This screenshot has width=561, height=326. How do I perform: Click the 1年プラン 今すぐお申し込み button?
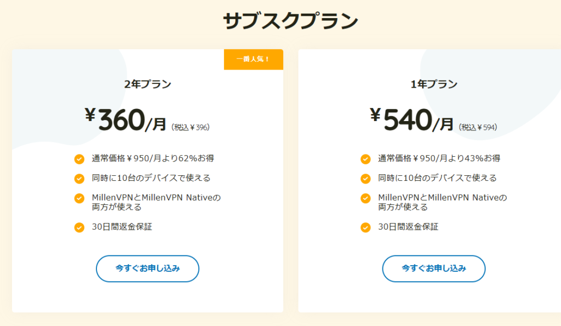(x=433, y=268)
